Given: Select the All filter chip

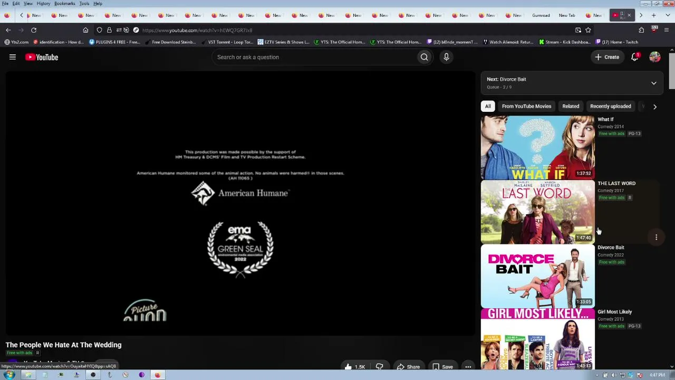Looking at the screenshot, I should click(488, 106).
